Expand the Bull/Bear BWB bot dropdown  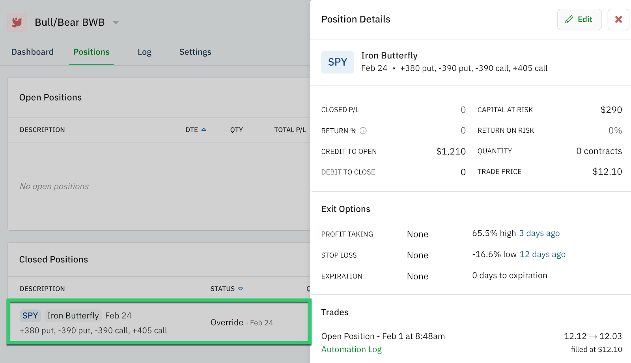click(x=116, y=23)
